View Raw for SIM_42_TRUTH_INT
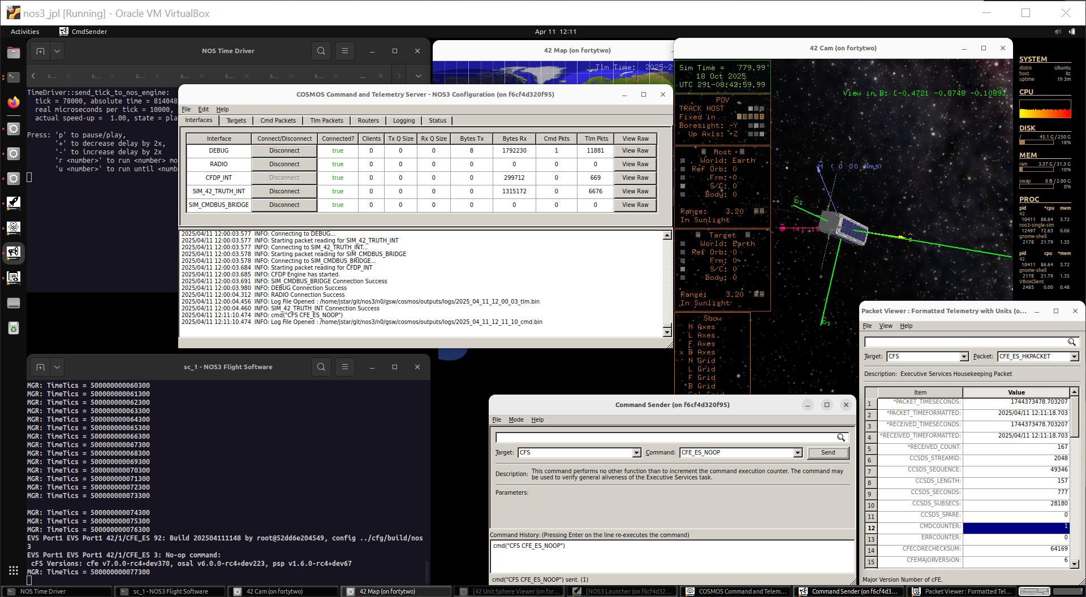This screenshot has height=597, width=1086. pos(635,192)
